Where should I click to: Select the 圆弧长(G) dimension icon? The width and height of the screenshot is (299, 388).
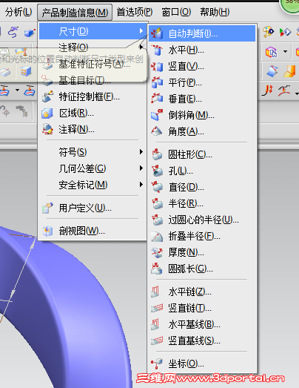click(157, 269)
